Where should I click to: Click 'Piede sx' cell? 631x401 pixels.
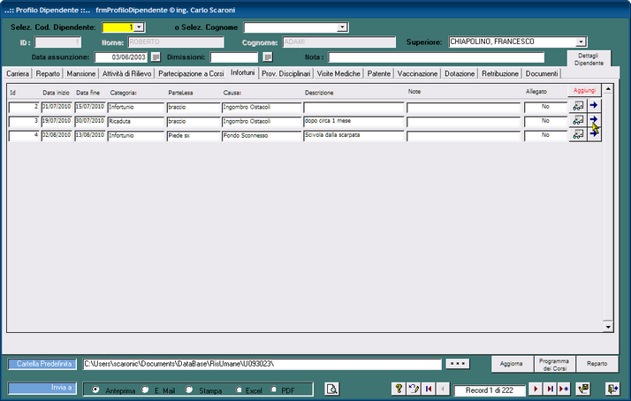point(194,135)
